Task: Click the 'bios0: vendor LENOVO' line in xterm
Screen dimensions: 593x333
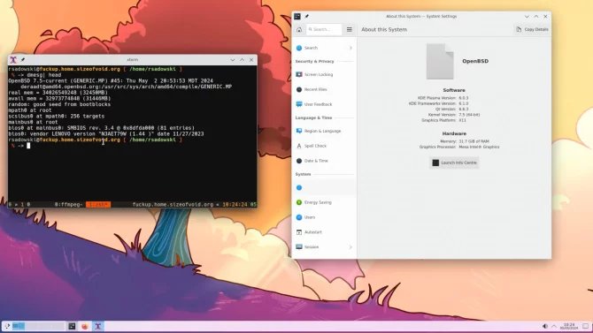Action: (106, 133)
